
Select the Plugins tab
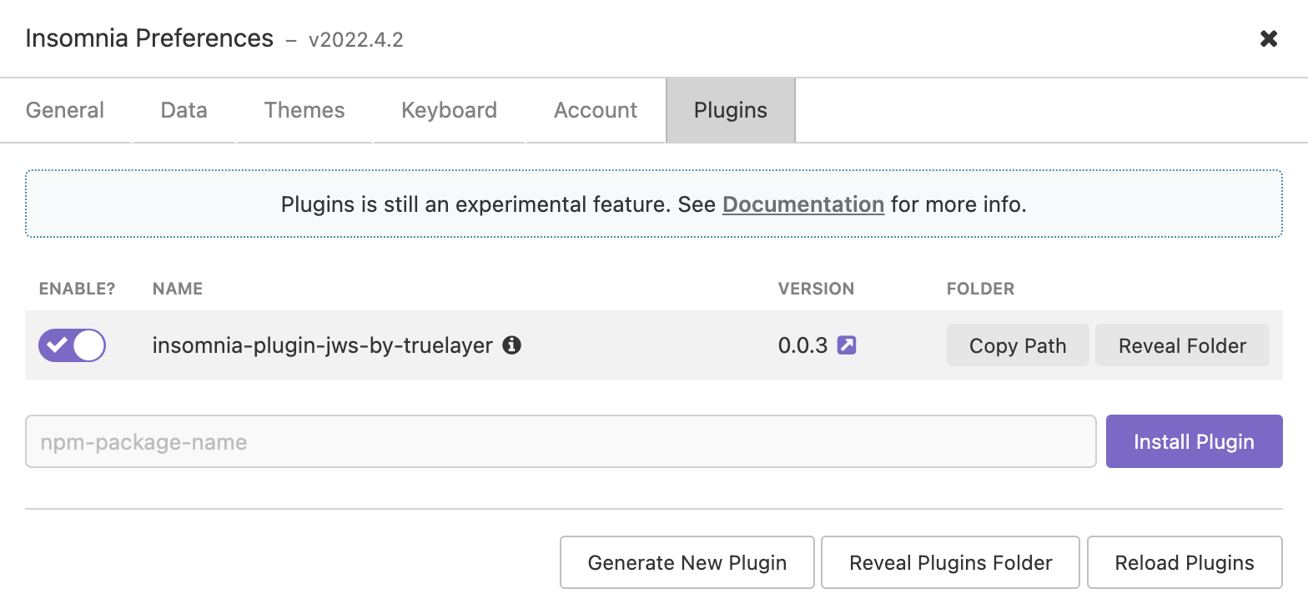click(731, 110)
